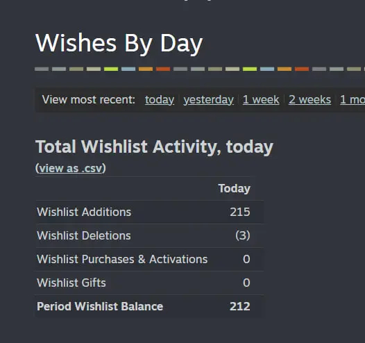This screenshot has width=365, height=343.
Task: Click the (3) deletions value
Action: 243,235
